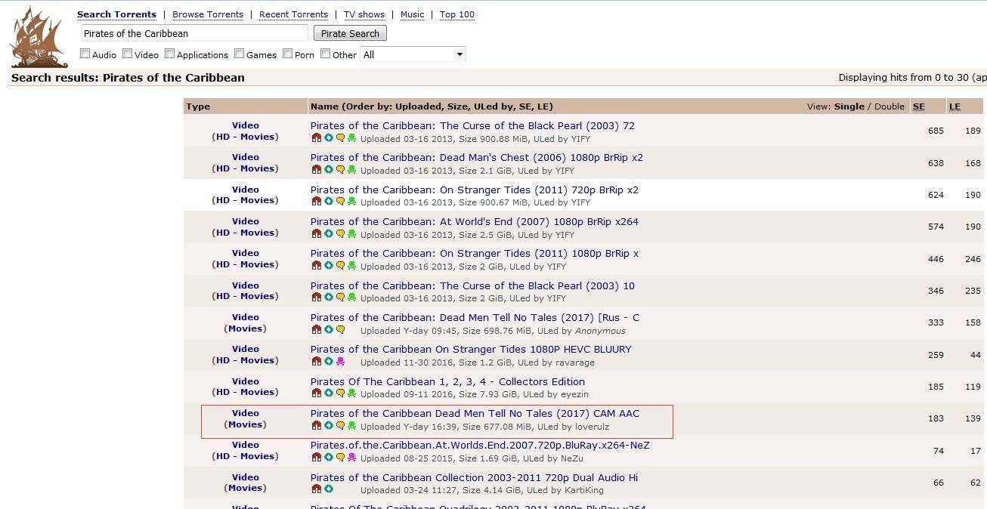The height and width of the screenshot is (509, 987).
Task: Open Recent Torrents page
Action: [293, 14]
